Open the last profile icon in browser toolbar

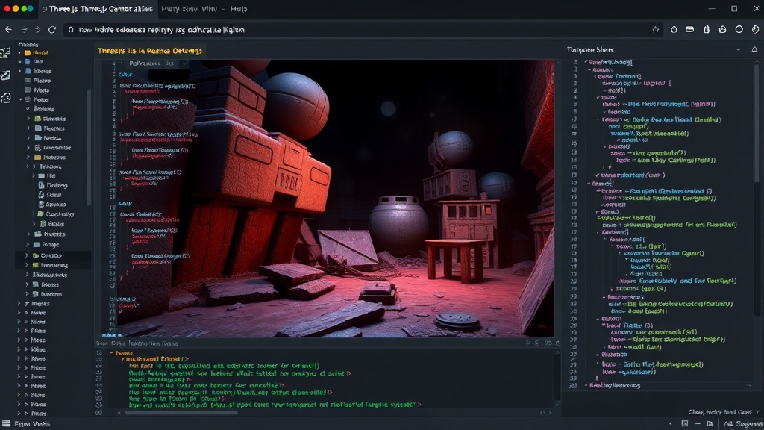(755, 30)
